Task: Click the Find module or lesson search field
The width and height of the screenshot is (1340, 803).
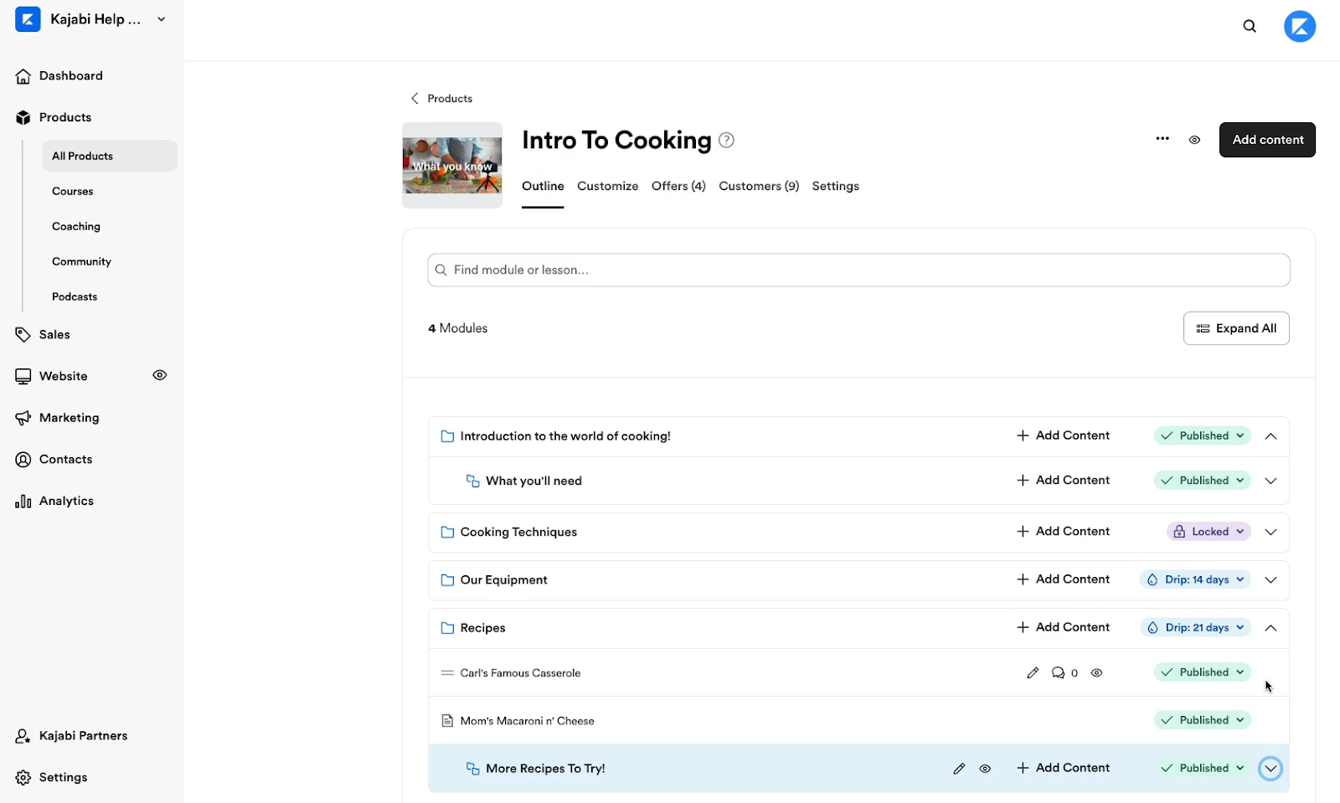Action: click(858, 270)
